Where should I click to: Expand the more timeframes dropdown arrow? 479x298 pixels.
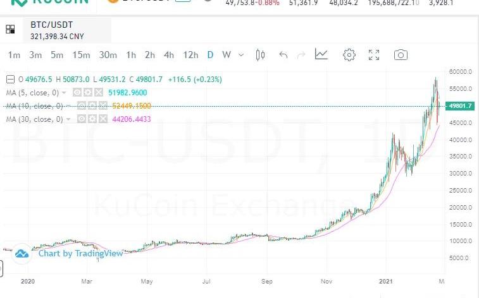pos(240,55)
